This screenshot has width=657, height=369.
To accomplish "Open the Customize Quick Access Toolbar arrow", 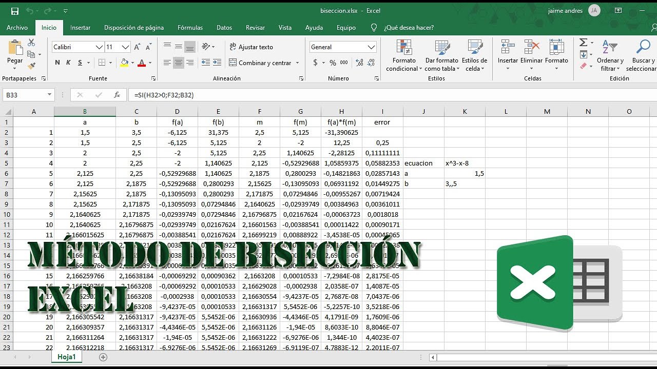I will click(x=65, y=11).
